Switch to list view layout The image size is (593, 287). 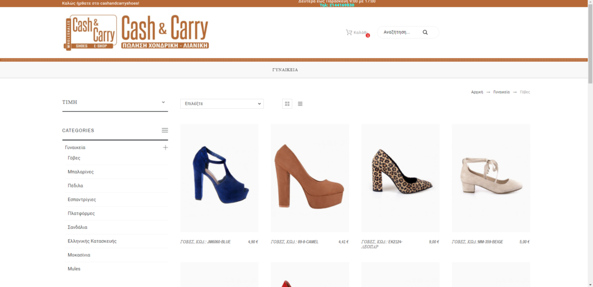click(300, 104)
